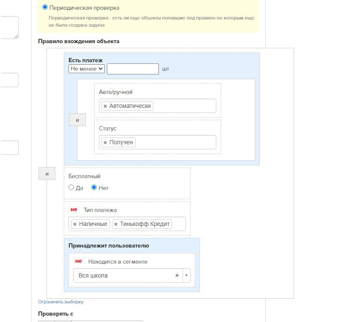Click the Наличные tag text
The image size is (341, 322).
click(x=93, y=224)
